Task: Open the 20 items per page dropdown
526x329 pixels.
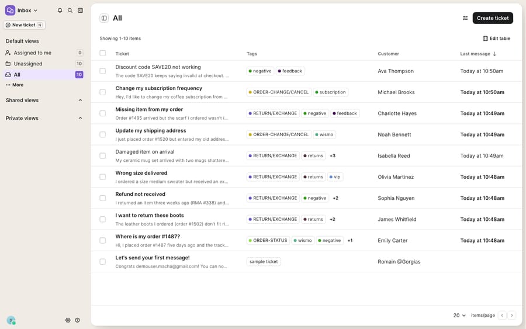Action: tap(459, 315)
